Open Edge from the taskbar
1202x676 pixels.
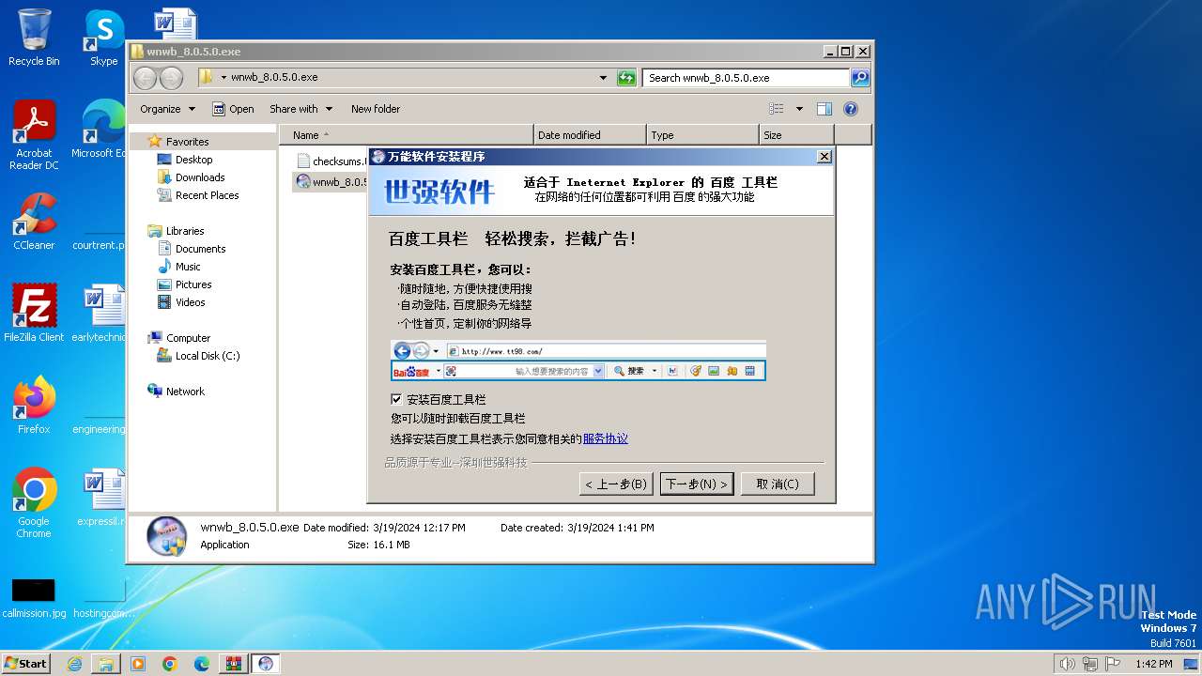tap(202, 664)
